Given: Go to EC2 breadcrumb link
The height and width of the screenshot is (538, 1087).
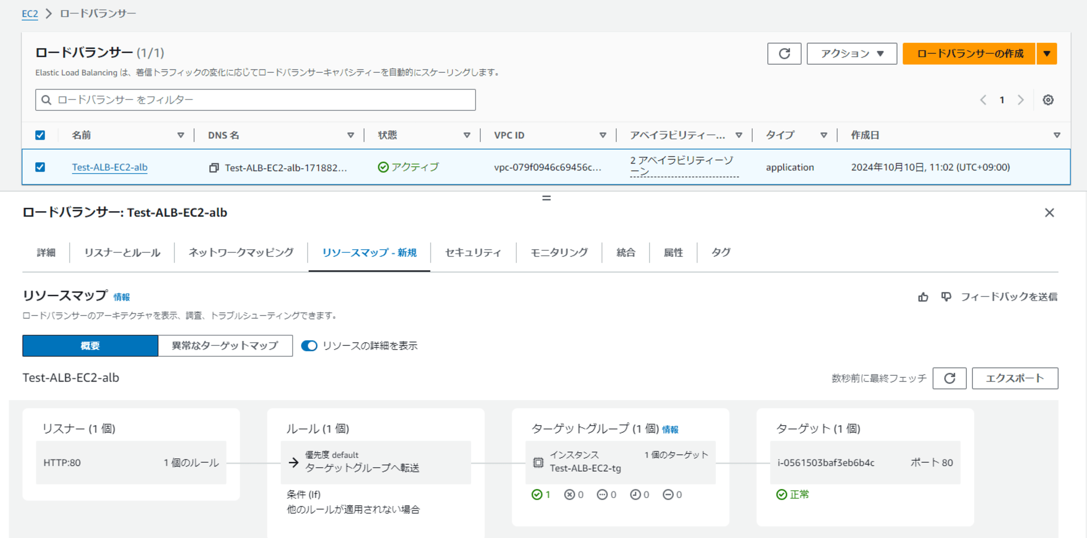Looking at the screenshot, I should (30, 14).
